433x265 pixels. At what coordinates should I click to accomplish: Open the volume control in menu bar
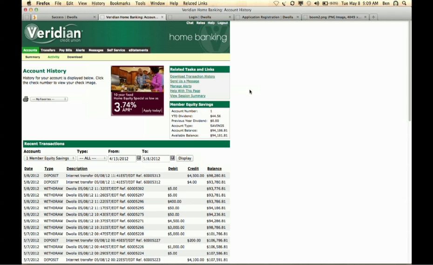point(317,3)
